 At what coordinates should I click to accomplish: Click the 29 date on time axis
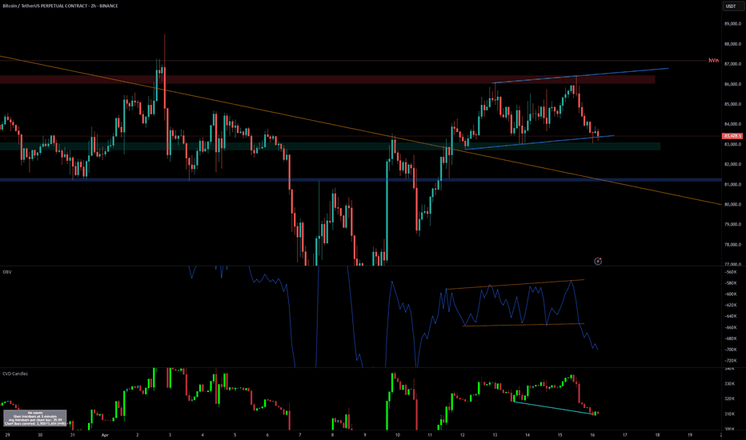click(7, 434)
